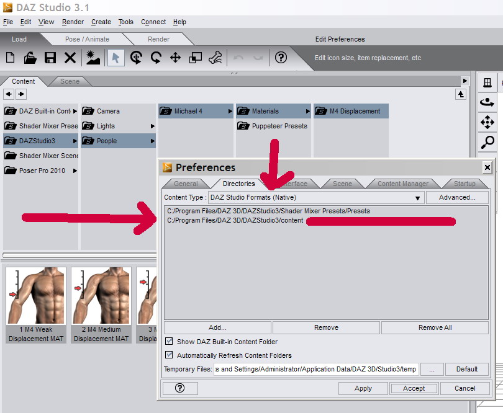Click the Accept button
This screenshot has width=503, height=413.
pos(414,388)
